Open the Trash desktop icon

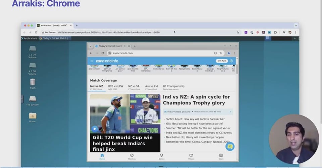click(x=33, y=84)
